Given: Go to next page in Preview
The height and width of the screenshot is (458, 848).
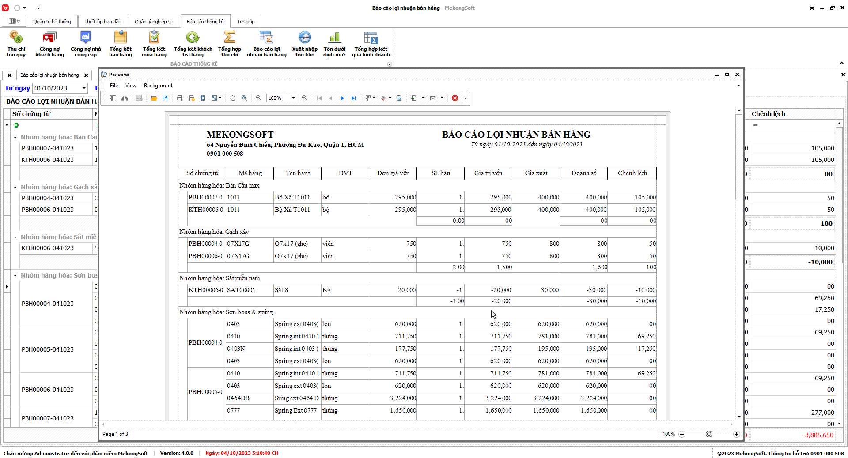Looking at the screenshot, I should 342,98.
